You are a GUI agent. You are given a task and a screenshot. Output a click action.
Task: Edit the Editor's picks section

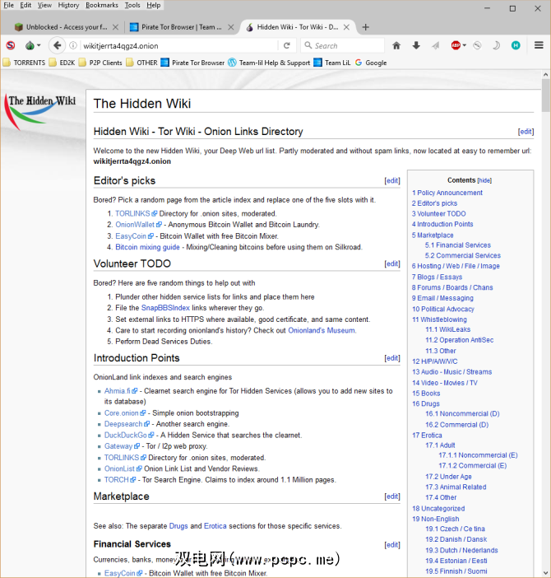392,180
